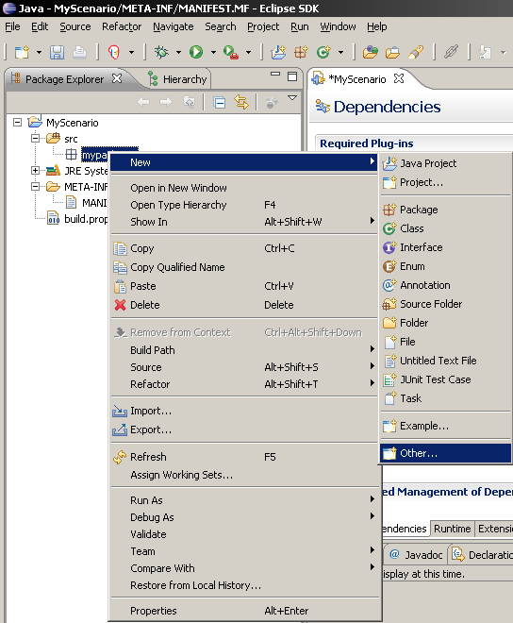Open the Refactor menu in menu bar

(122, 26)
